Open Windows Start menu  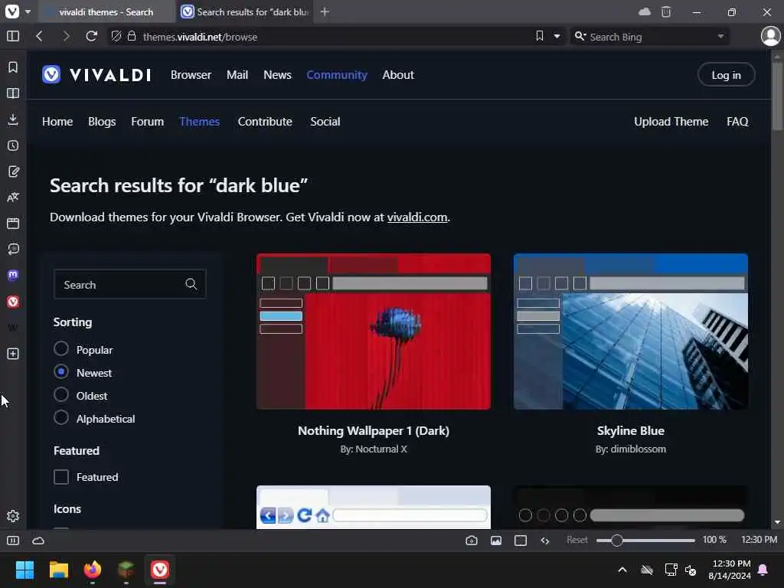[x=24, y=570]
